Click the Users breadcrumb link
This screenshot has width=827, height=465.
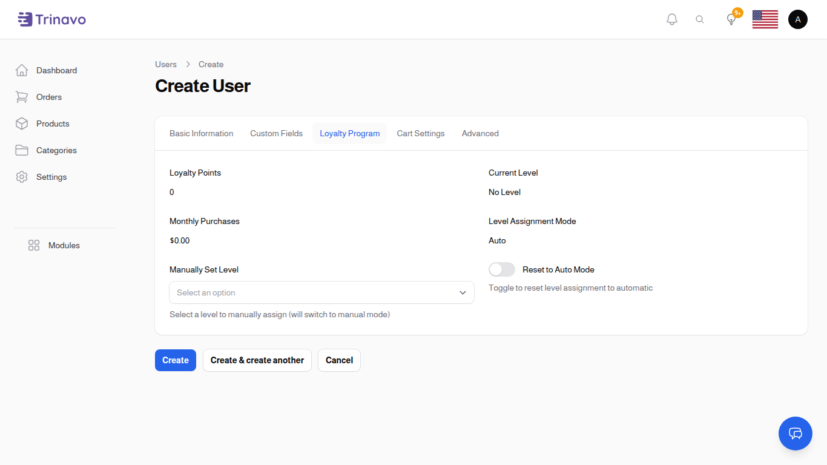(x=166, y=64)
